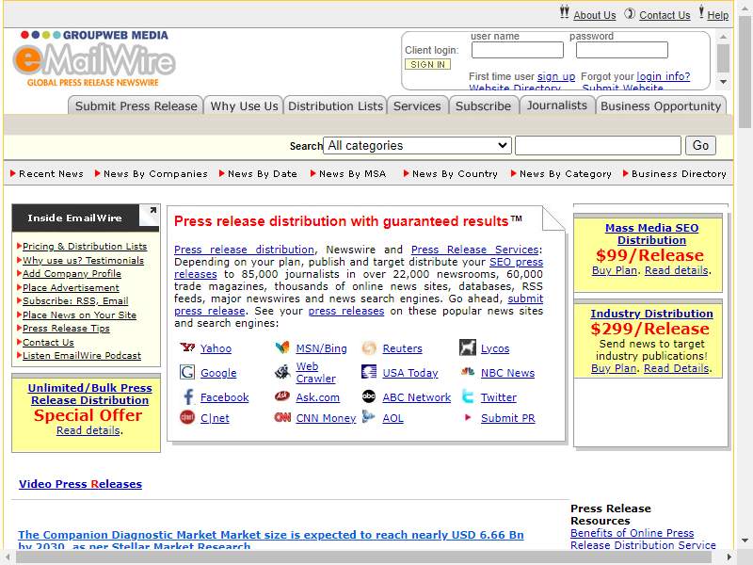Click the arrow icon in Inside EmailWire header
This screenshot has height=565, width=753.
pyautogui.click(x=152, y=210)
